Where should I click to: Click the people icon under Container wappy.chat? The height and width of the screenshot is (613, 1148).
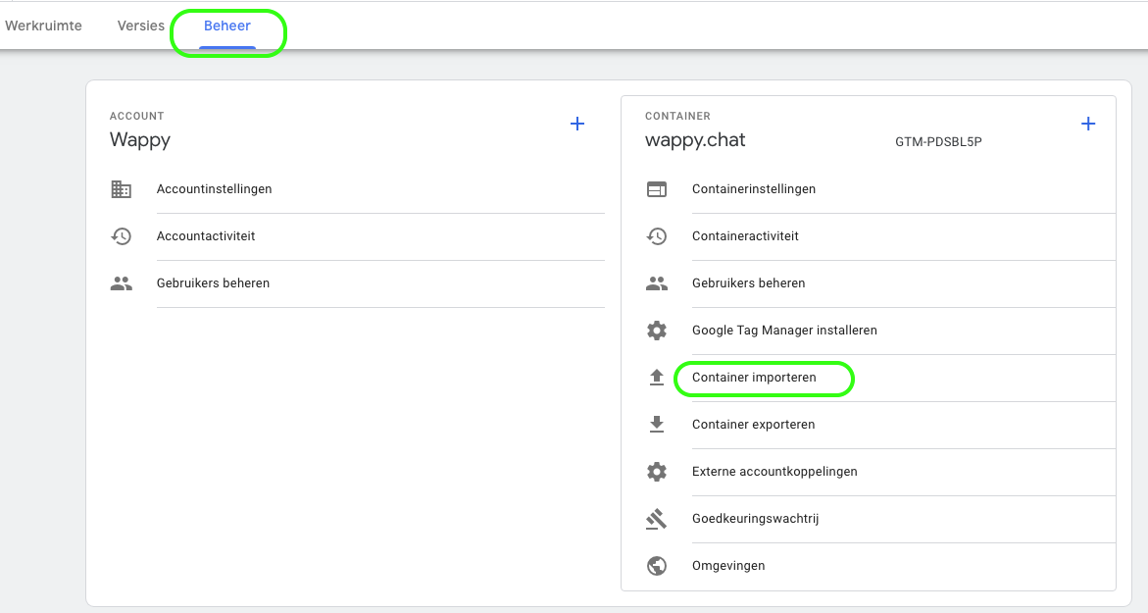point(657,283)
